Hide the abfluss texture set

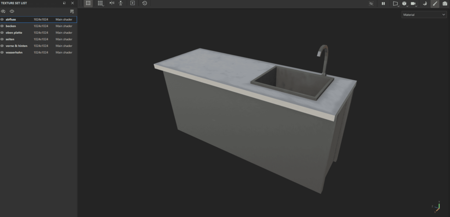click(2, 20)
